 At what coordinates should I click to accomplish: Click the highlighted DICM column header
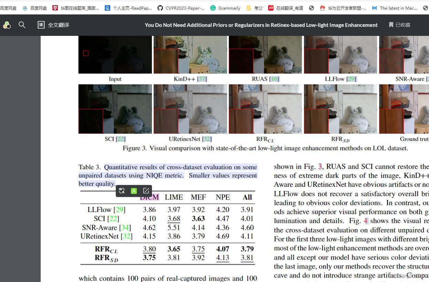[150, 197]
